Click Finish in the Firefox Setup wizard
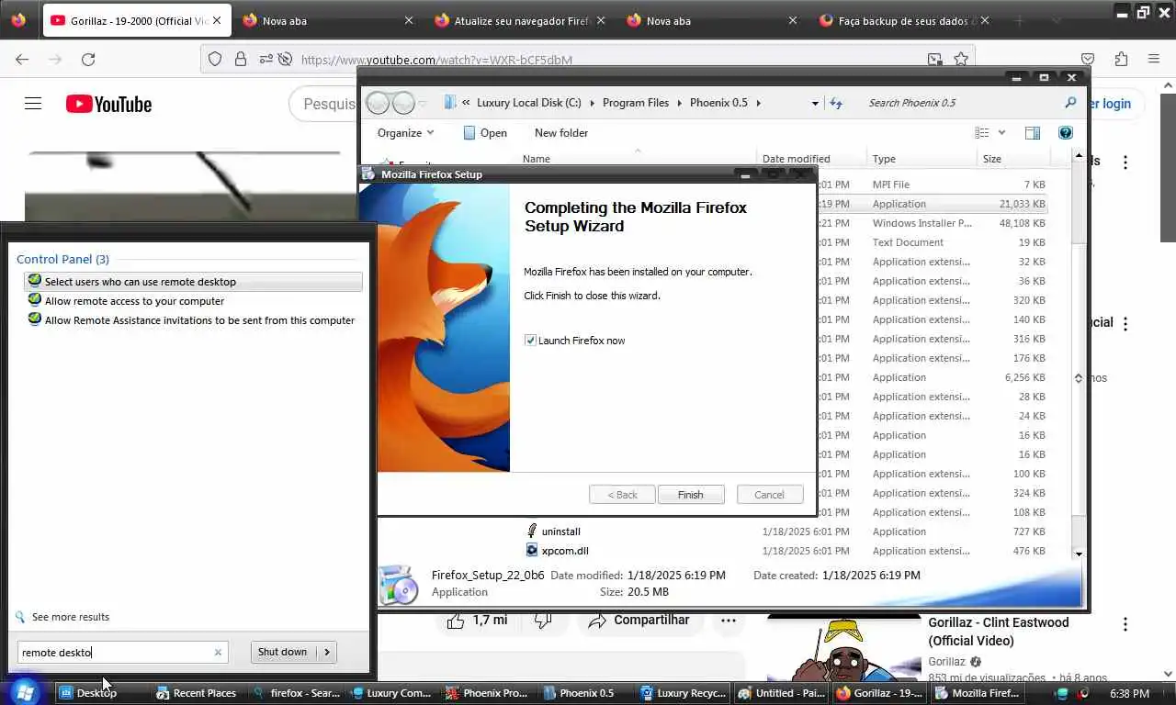 691,495
